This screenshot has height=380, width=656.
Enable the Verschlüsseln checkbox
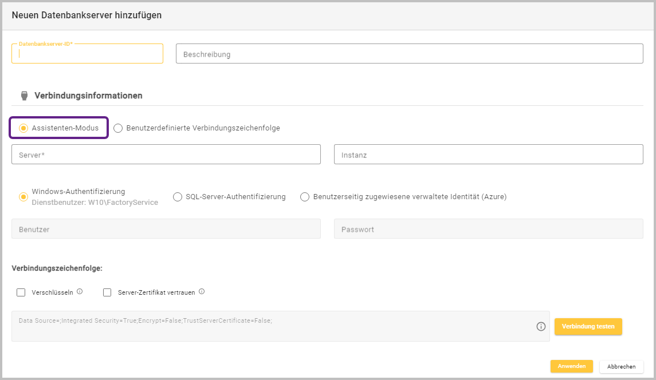(21, 292)
